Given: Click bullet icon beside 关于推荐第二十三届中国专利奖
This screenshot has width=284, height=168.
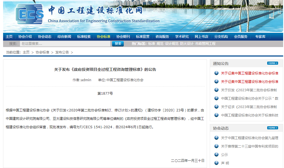Looking at the screenshot, I should [217, 146].
